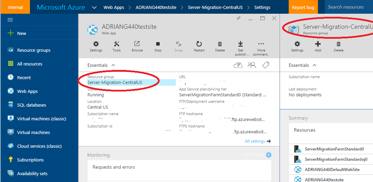Image resolution: width=373 pixels, height=182 pixels.
Task: Click Swap in web app toolbar
Action: [178, 47]
